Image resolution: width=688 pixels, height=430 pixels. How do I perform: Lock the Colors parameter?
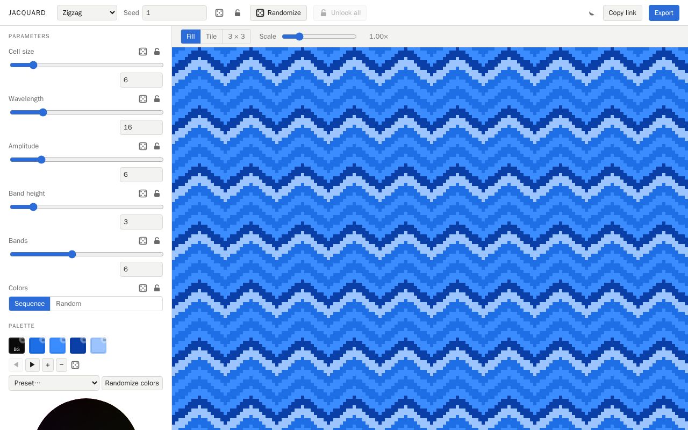point(157,288)
